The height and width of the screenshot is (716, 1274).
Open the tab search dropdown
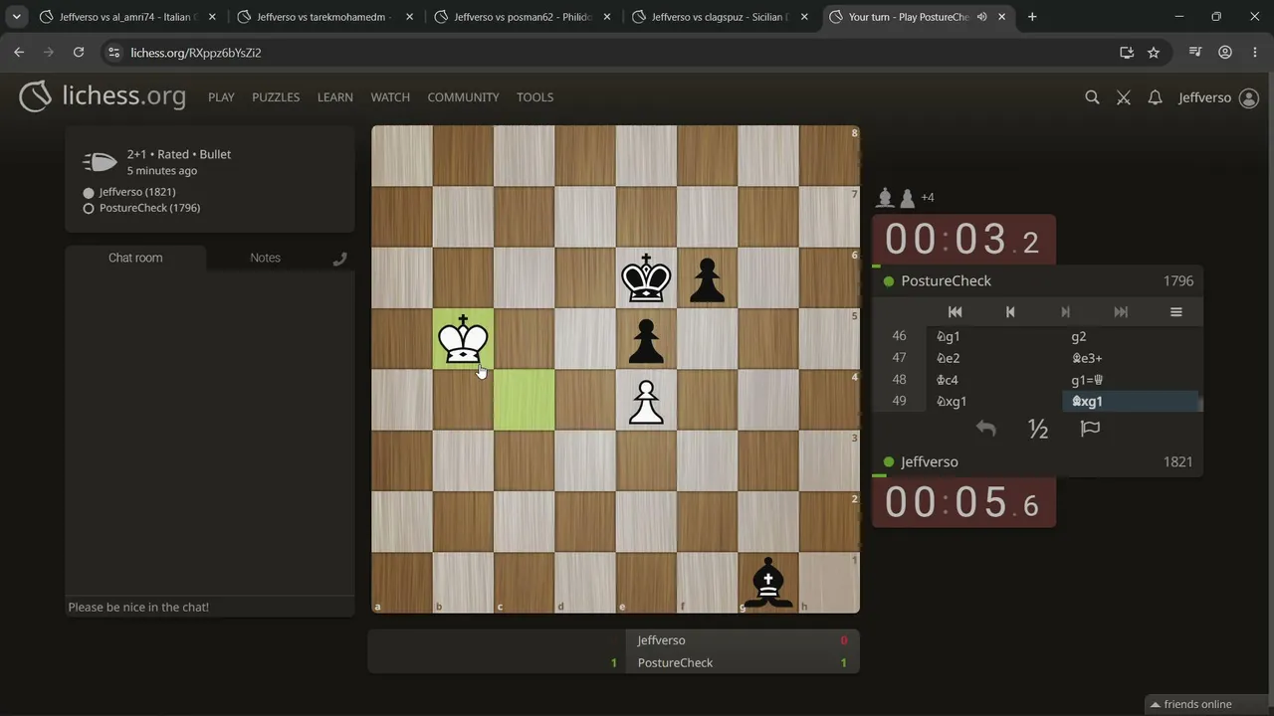point(17,17)
